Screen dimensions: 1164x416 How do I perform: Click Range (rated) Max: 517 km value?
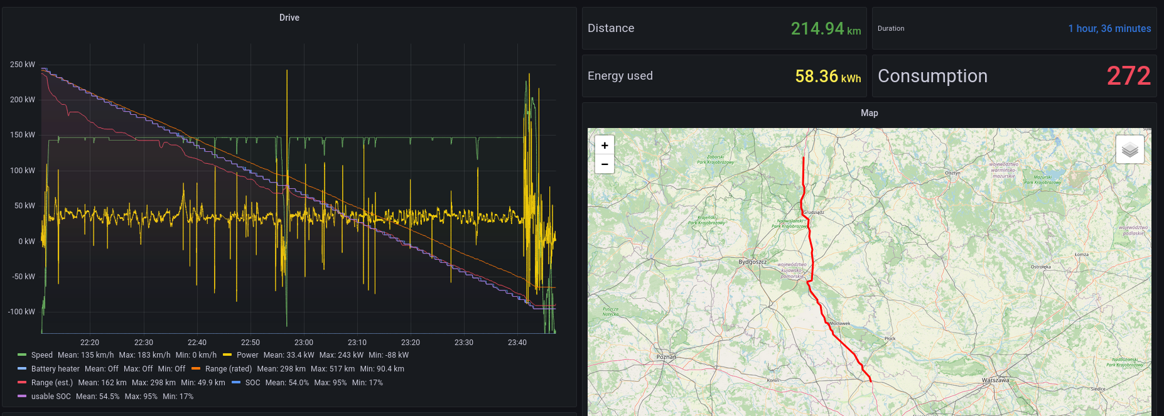pos(333,369)
